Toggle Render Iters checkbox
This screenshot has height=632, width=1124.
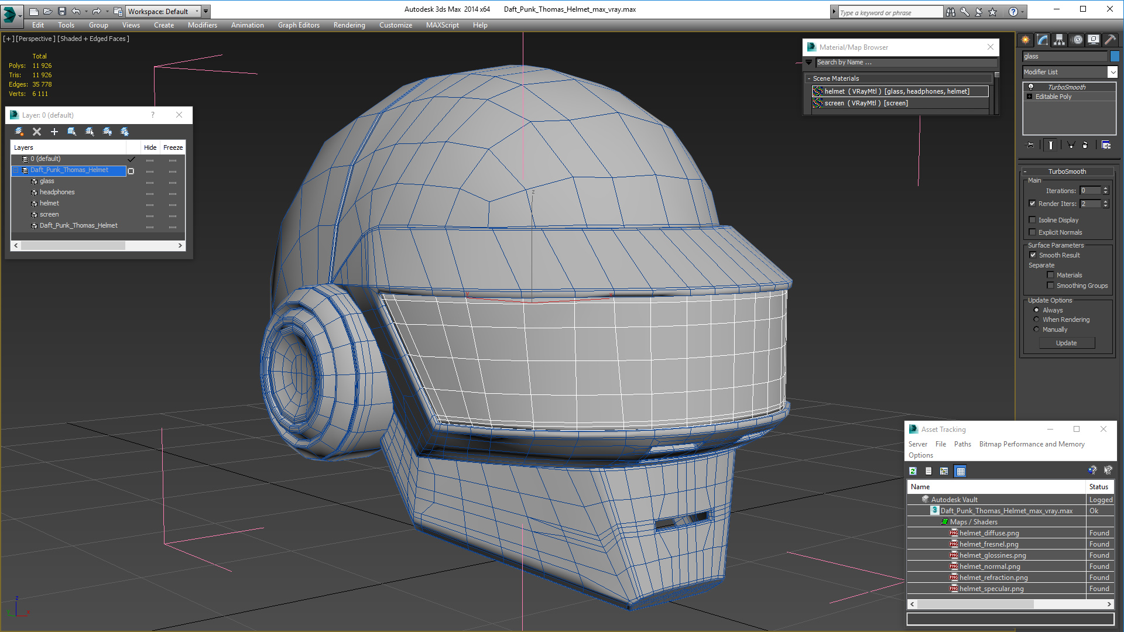coord(1033,204)
